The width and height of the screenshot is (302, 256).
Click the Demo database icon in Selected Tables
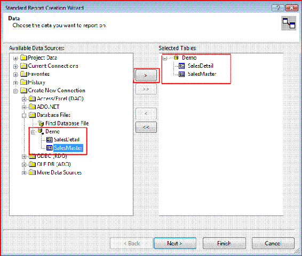(176, 58)
